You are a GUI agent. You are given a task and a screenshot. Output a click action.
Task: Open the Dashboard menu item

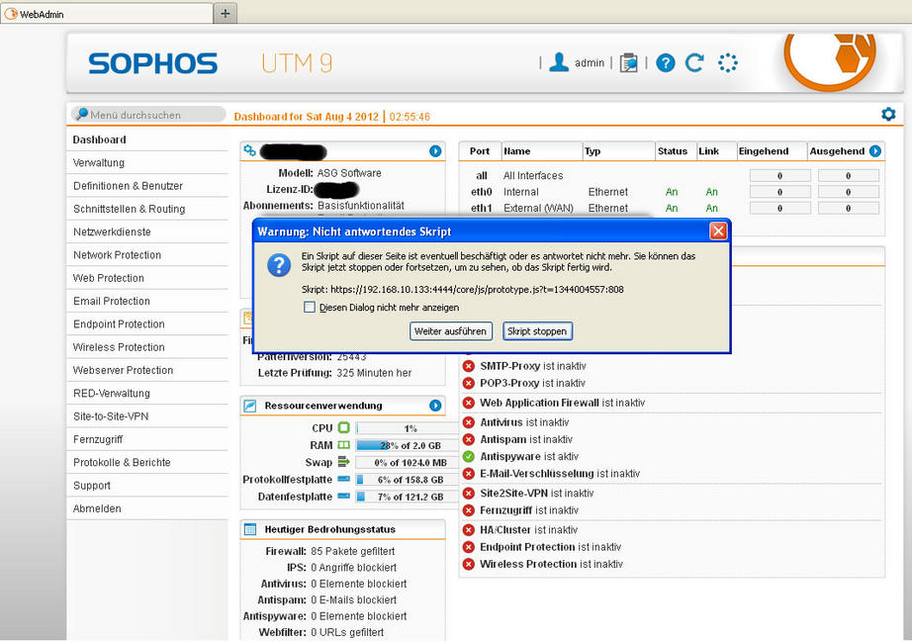pos(147,139)
